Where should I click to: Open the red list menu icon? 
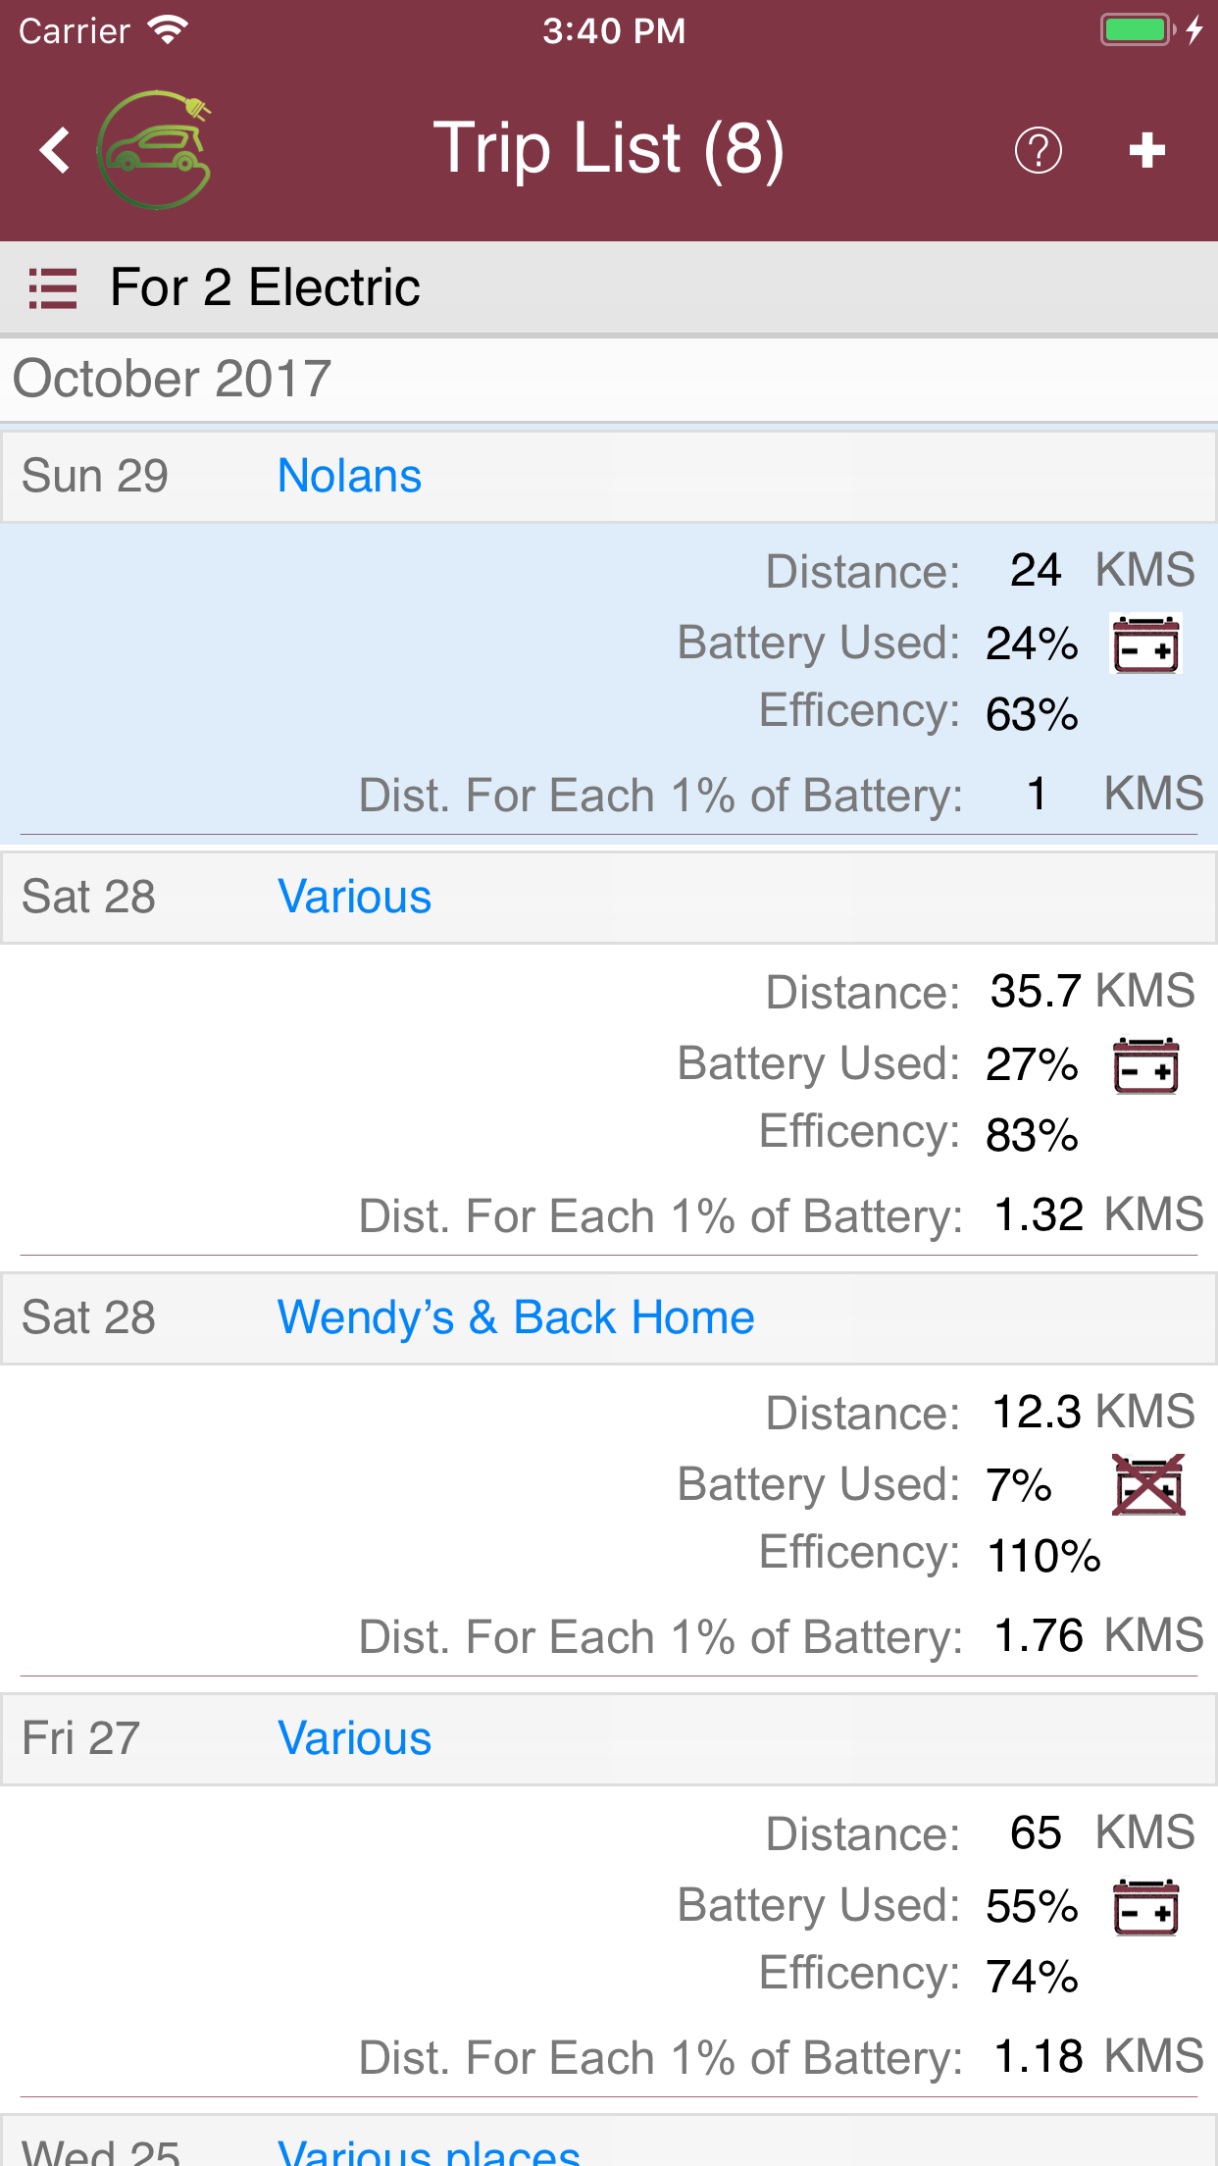coord(53,288)
